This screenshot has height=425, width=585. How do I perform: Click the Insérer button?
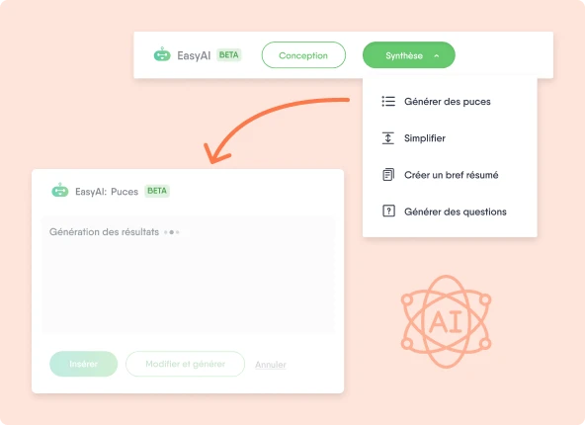pos(84,364)
